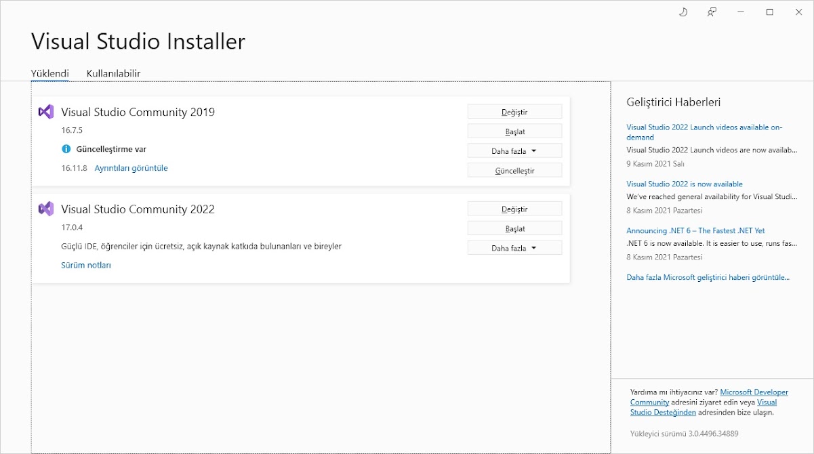This screenshot has height=454, width=814.
Task: Click the Visual Studio 2019 logo icon
Action: click(x=46, y=112)
